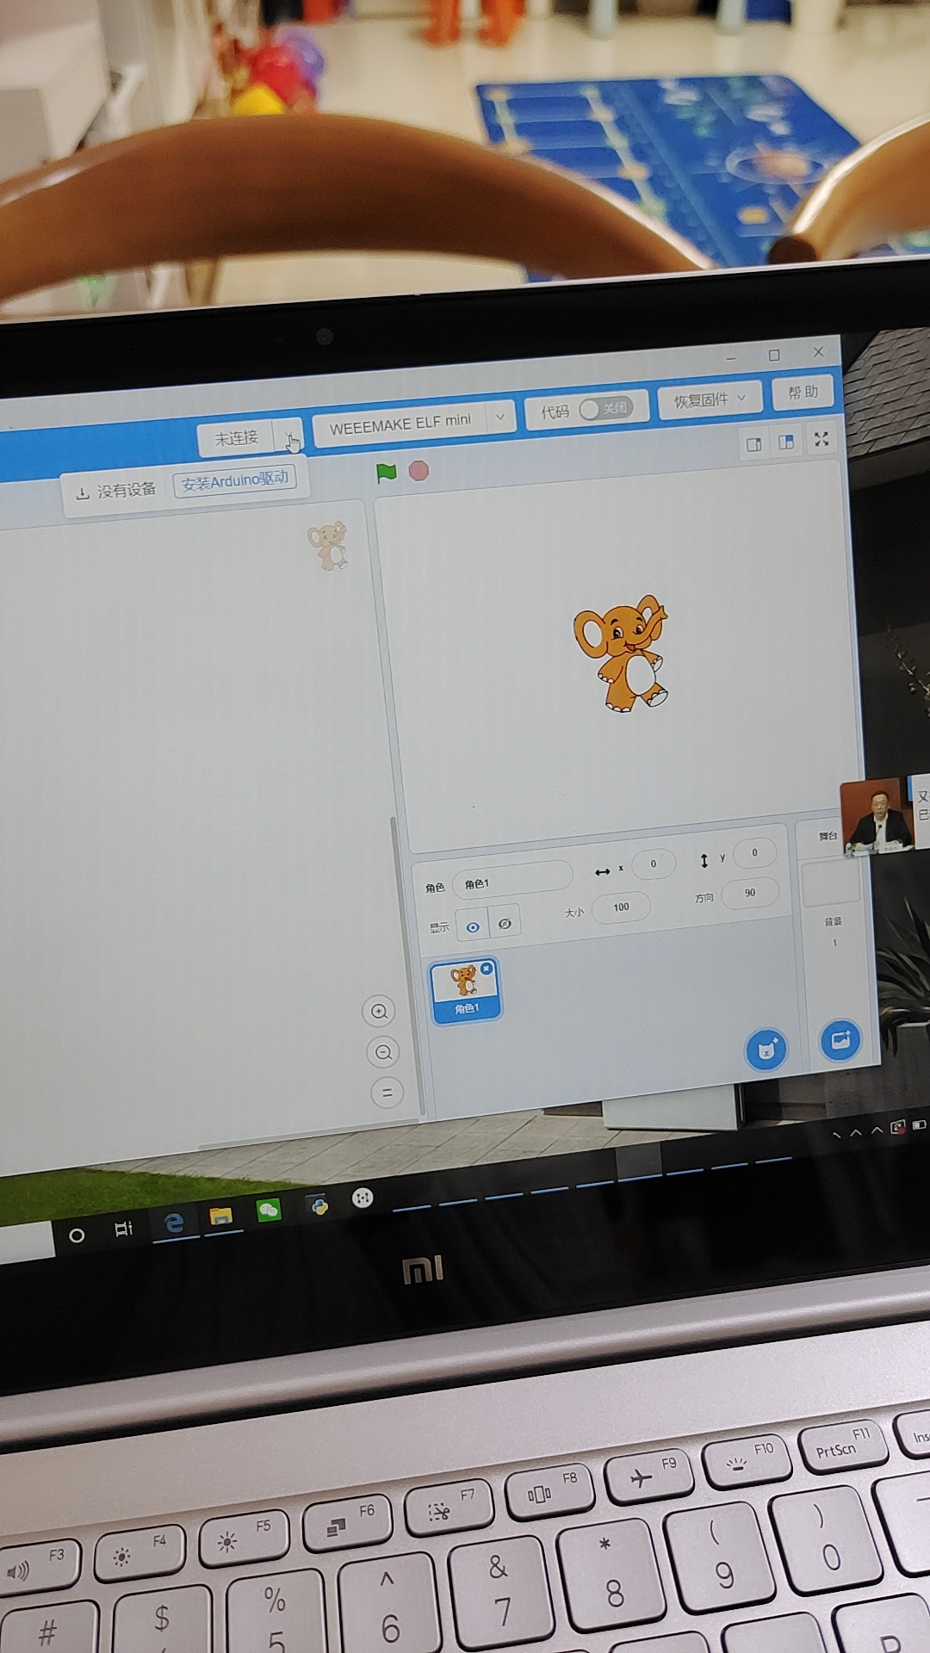
Task: Zoom out the code workspace
Action: click(383, 1052)
